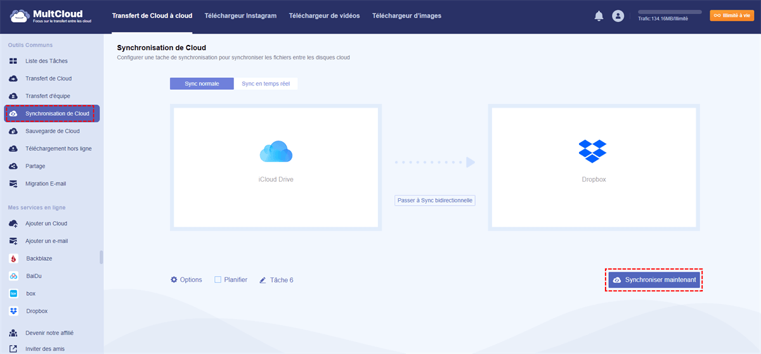Open Transfert de Cloud à cloud tab

tap(152, 16)
